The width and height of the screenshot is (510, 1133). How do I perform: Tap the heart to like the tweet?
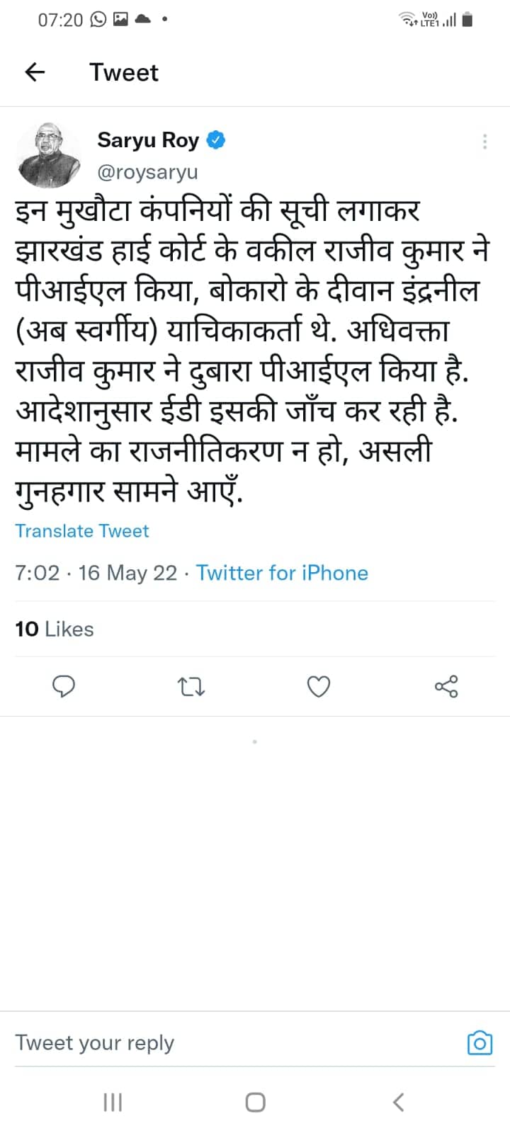[318, 685]
